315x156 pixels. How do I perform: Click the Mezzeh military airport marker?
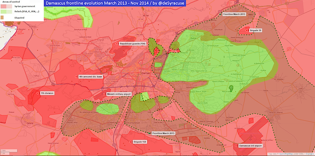pyautogui.click(x=104, y=94)
